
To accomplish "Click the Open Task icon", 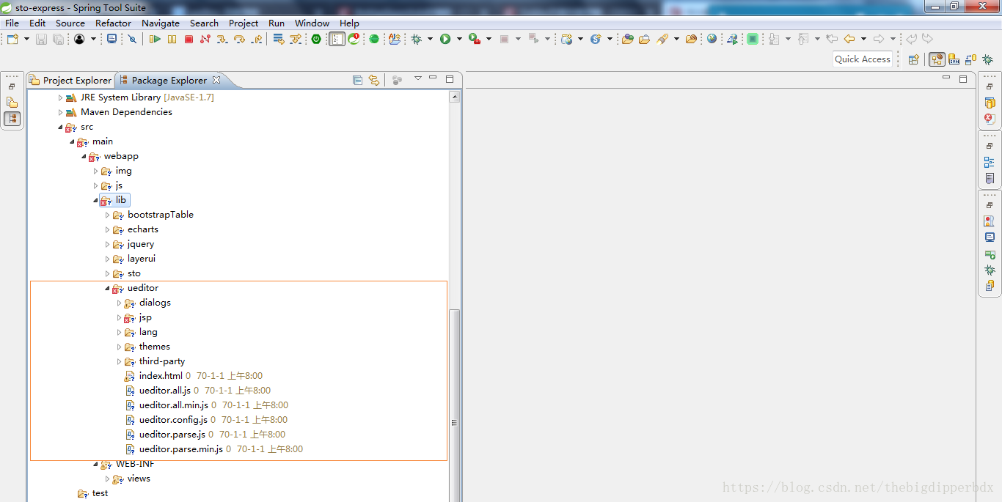I will [644, 39].
